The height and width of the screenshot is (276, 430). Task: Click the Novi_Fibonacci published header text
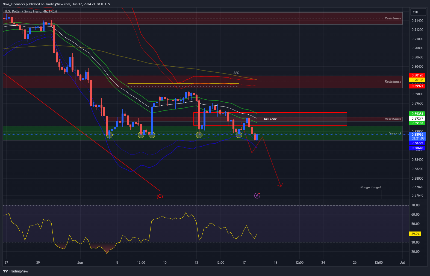point(56,4)
